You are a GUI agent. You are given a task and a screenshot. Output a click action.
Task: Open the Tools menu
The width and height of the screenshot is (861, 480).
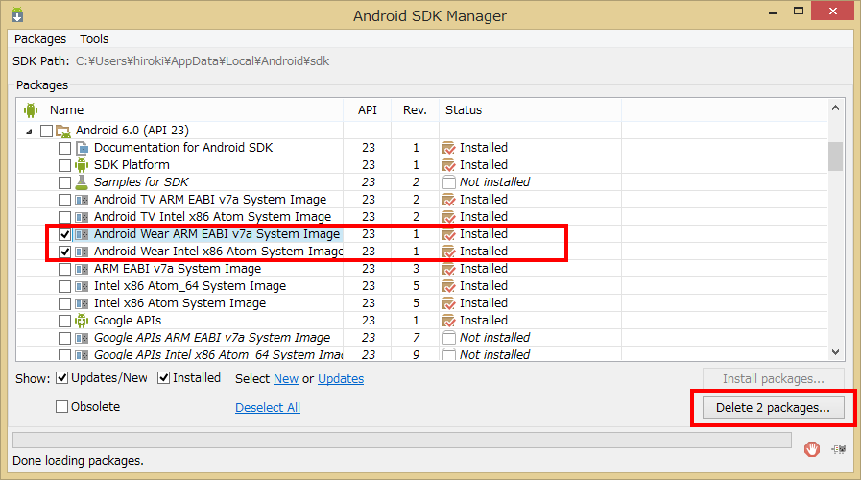tap(94, 39)
